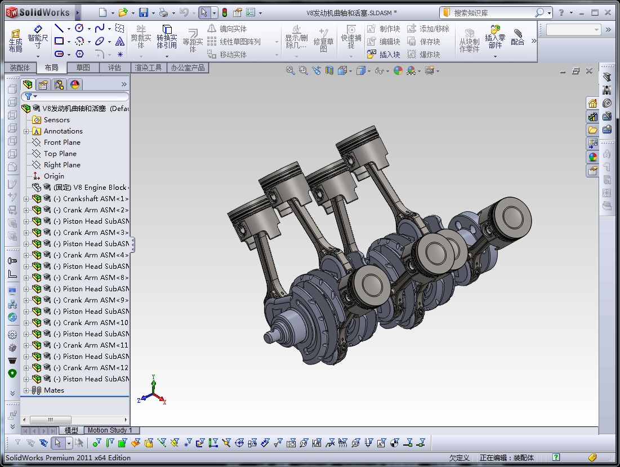Toggle the Hide/Show Items glasses icon
Viewport: 620px width, 467px height.
pyautogui.click(x=380, y=70)
